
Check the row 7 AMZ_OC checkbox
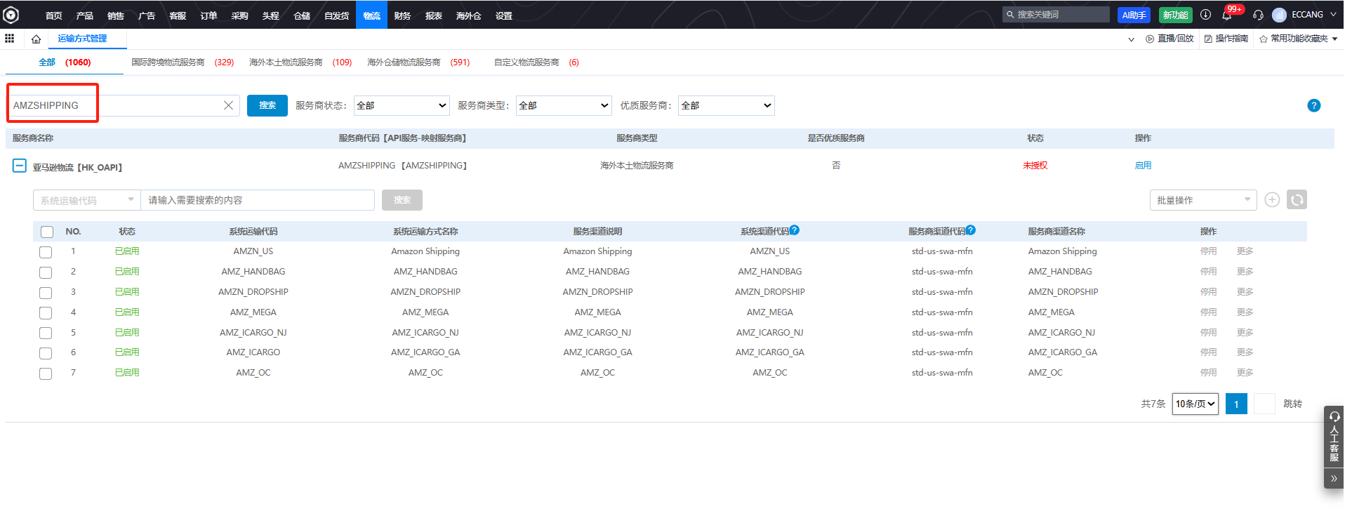pos(46,373)
